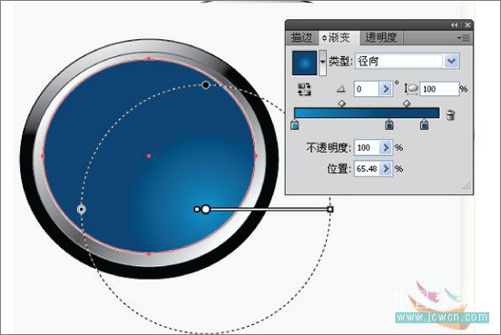The width and height of the screenshot is (501, 335).
Task: Switch to the 透明度 transparency tab
Action: click(381, 38)
